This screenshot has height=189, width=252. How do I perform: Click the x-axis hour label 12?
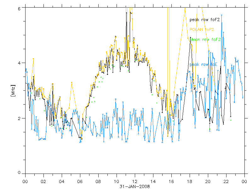tap(135, 182)
